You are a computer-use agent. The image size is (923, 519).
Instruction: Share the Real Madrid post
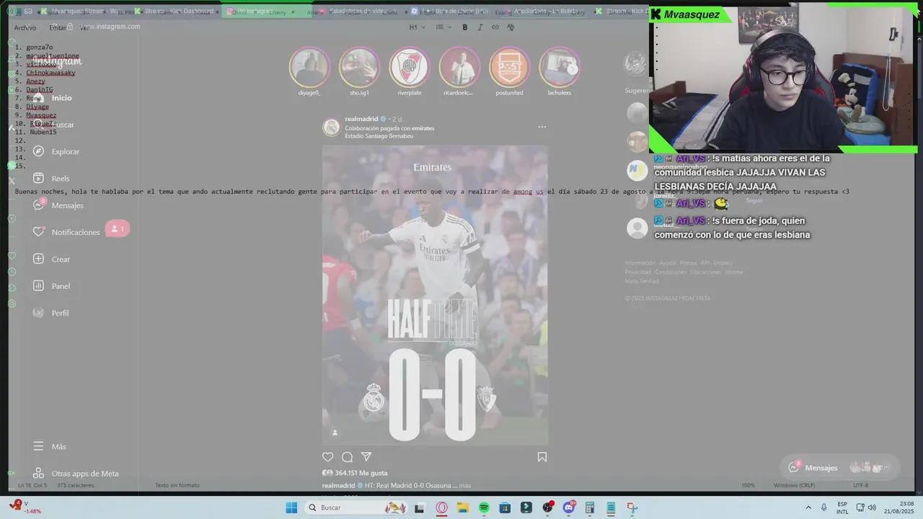pos(366,457)
